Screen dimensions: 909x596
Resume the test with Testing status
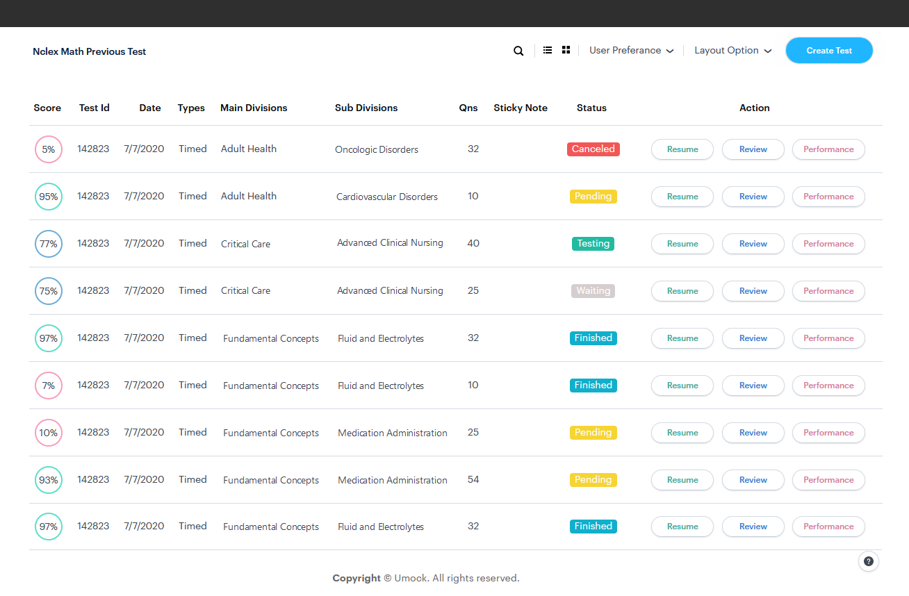(x=682, y=244)
